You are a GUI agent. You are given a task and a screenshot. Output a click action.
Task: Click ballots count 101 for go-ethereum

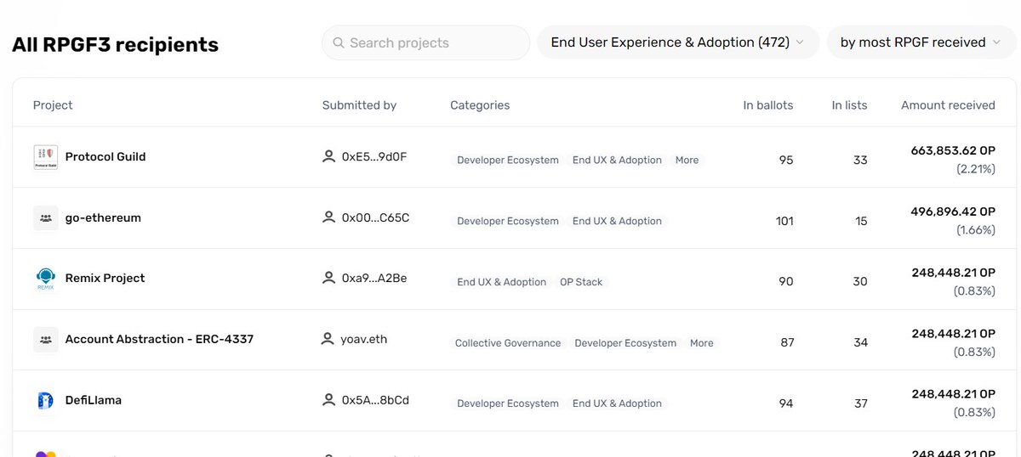pyautogui.click(x=784, y=221)
